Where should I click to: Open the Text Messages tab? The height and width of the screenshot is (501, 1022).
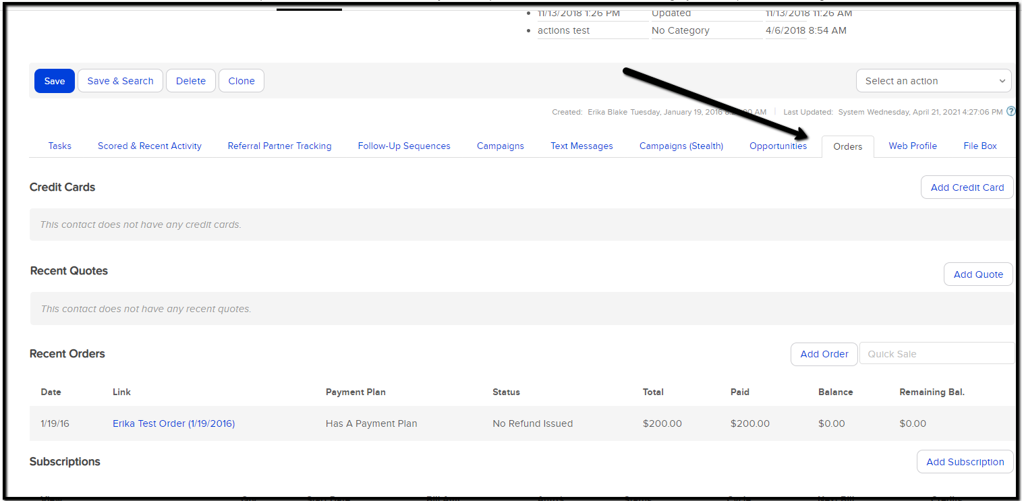pos(581,146)
